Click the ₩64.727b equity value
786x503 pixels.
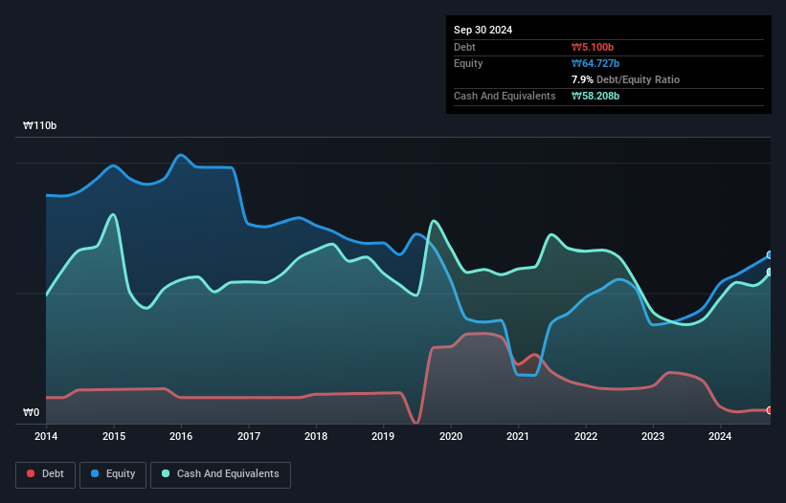595,63
